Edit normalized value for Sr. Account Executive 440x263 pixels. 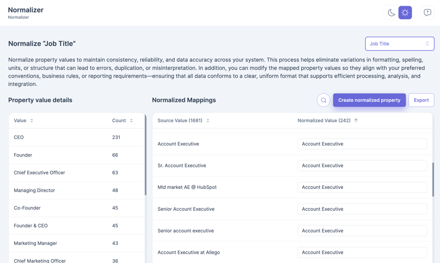pyautogui.click(x=362, y=165)
